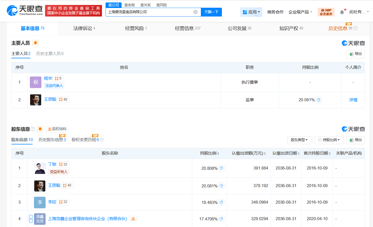The height and width of the screenshot is (227, 373).
Task: Click the help icon next to 历史信息 tab
Action: [355, 28]
